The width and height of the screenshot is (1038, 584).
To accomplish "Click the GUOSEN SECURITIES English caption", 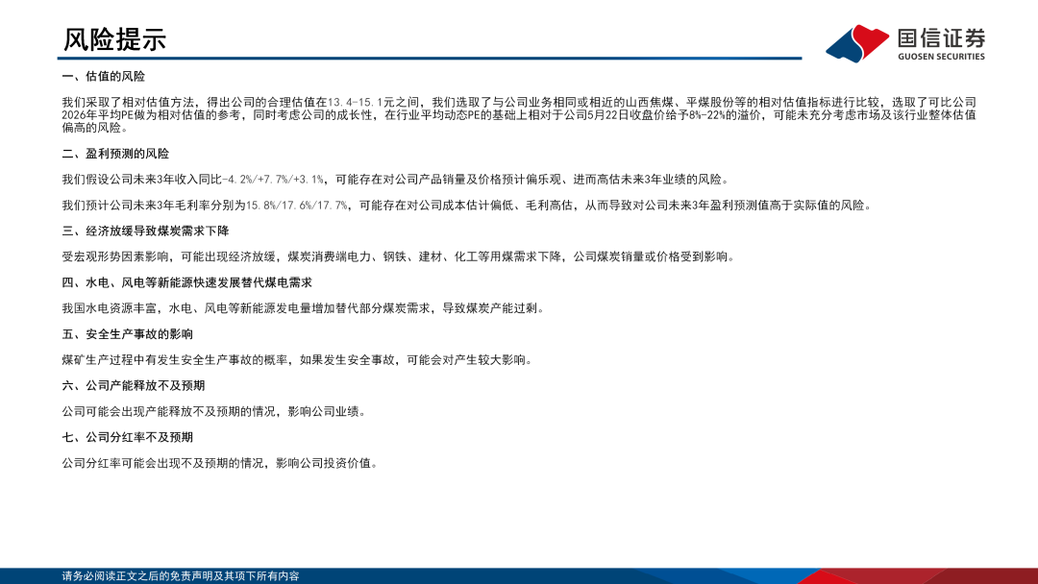I will click(x=941, y=57).
